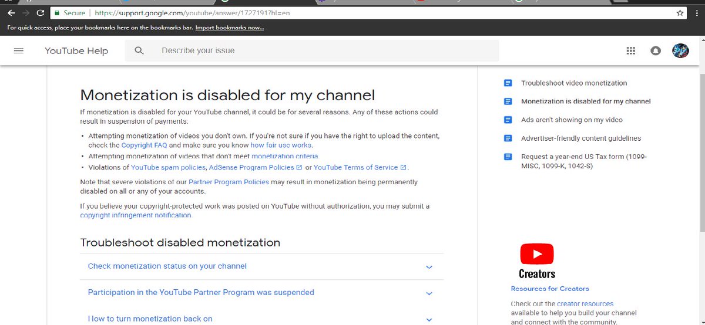Open How to turn monetization back on
The image size is (705, 325).
(150, 319)
